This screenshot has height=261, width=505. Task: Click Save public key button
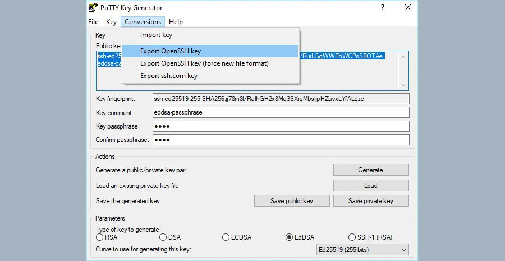(x=292, y=201)
